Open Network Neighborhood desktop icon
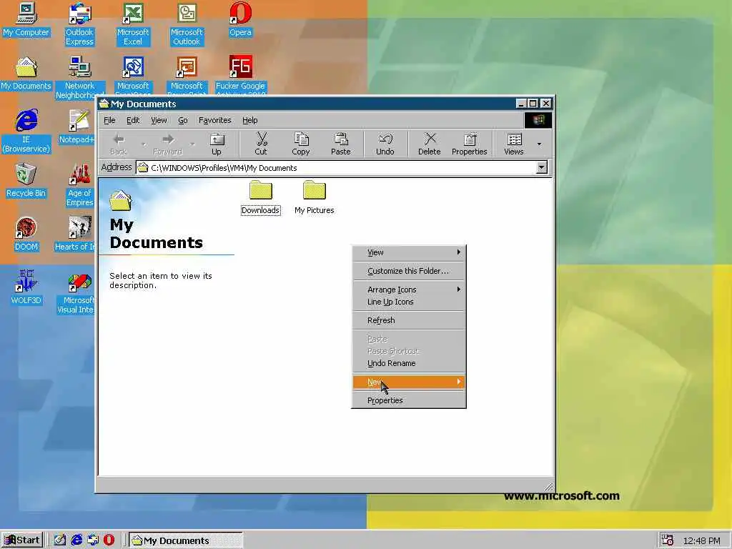Screen dimensions: 732x549 pyautogui.click(x=79, y=77)
